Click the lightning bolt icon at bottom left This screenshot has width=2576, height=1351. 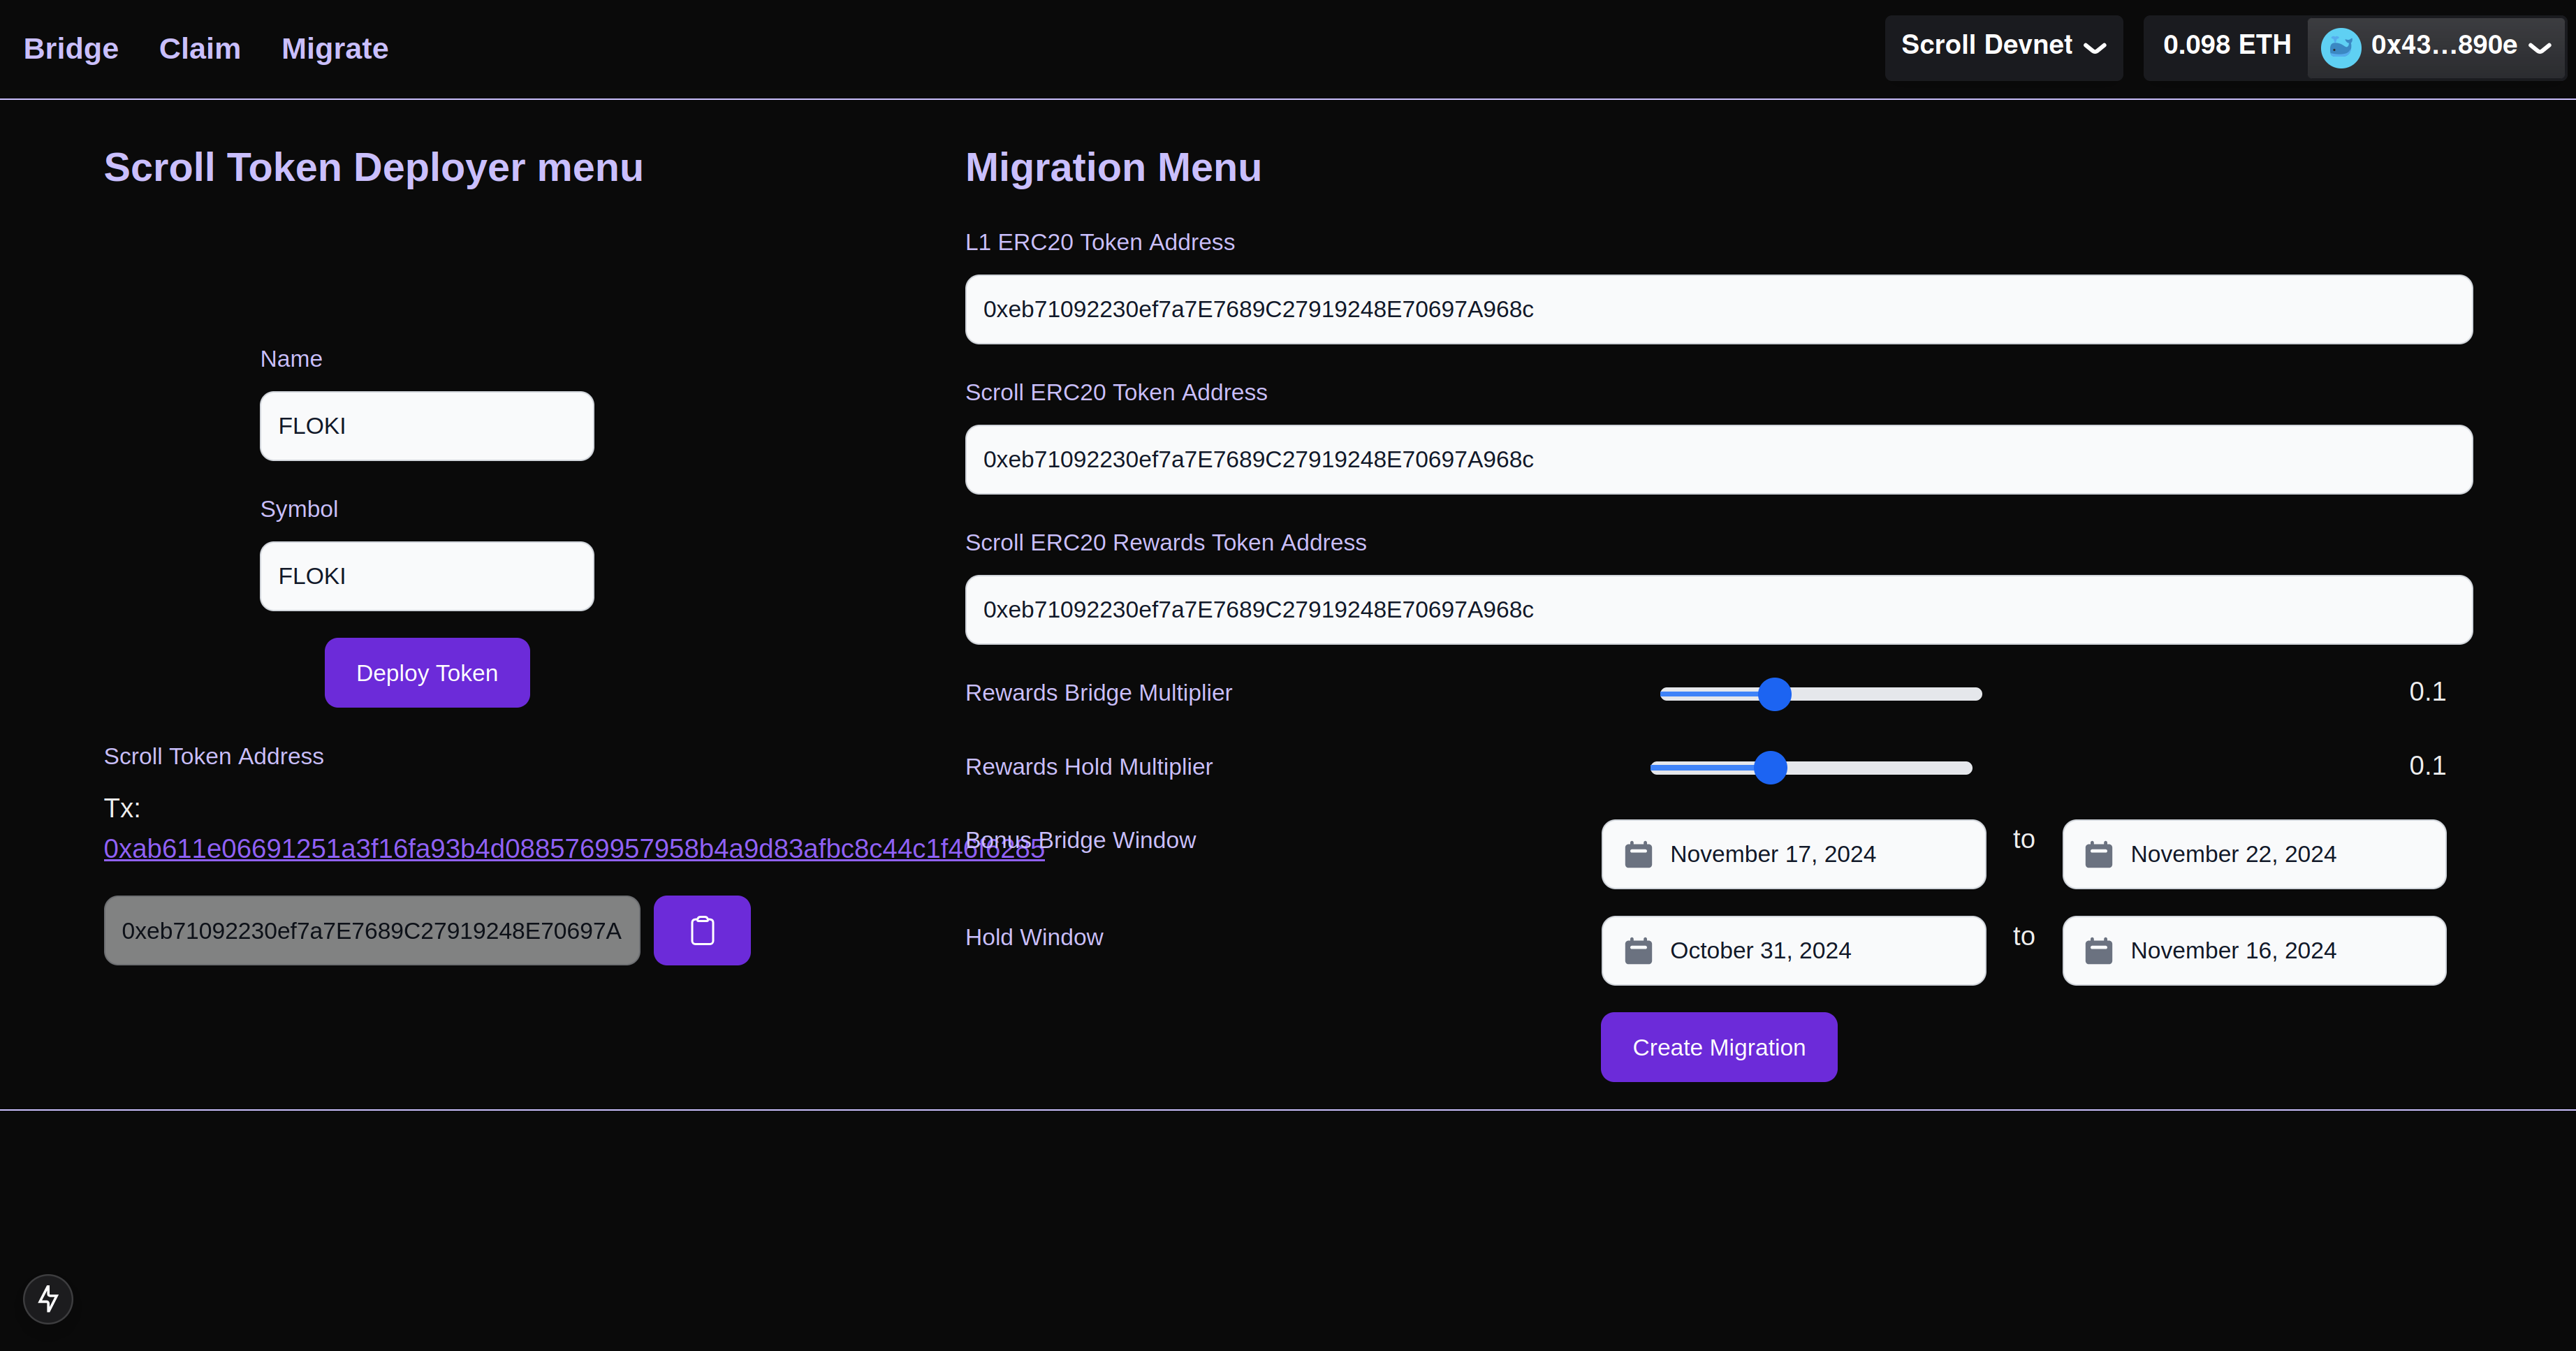pyautogui.click(x=48, y=1298)
